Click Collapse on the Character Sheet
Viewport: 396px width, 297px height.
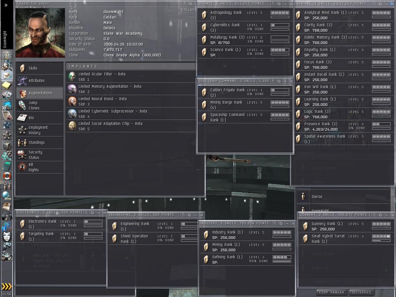pyautogui.click(x=188, y=10)
